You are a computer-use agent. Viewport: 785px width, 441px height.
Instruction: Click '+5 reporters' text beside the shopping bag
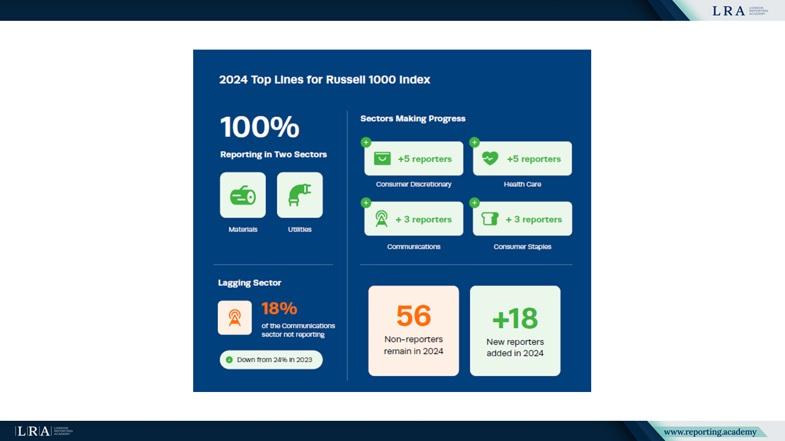(x=424, y=159)
